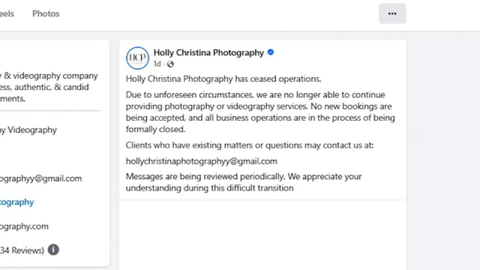Viewport: 480px width, 270px height.
Task: Click the globe public audience icon
Action: click(170, 64)
